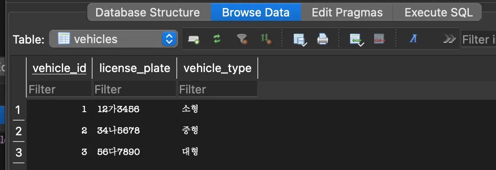Click the insert new record icon
The width and height of the screenshot is (496, 170).
click(x=194, y=39)
